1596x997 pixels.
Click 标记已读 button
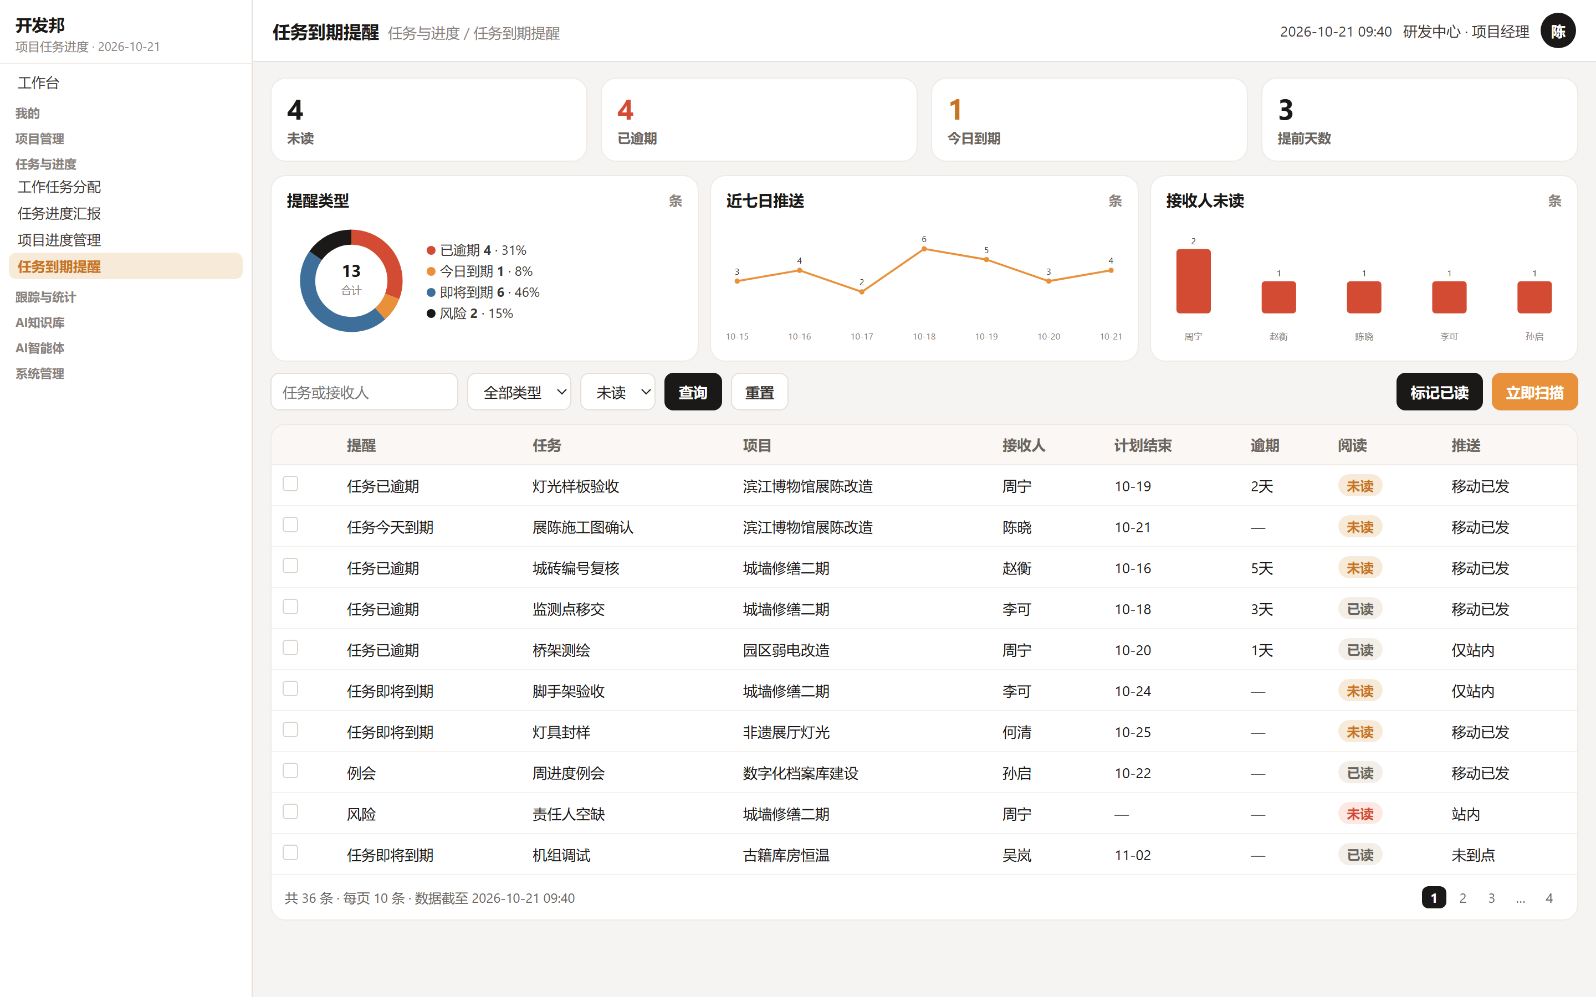coord(1439,392)
